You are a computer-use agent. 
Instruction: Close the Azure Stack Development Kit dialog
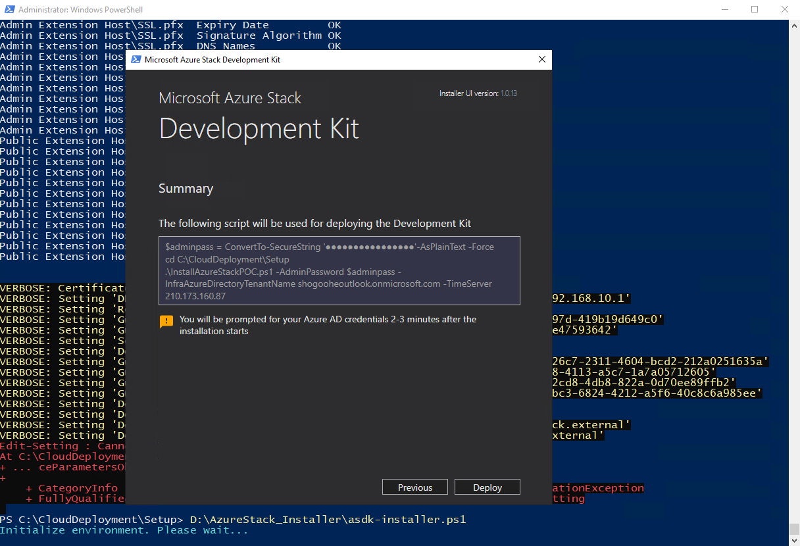coord(542,59)
